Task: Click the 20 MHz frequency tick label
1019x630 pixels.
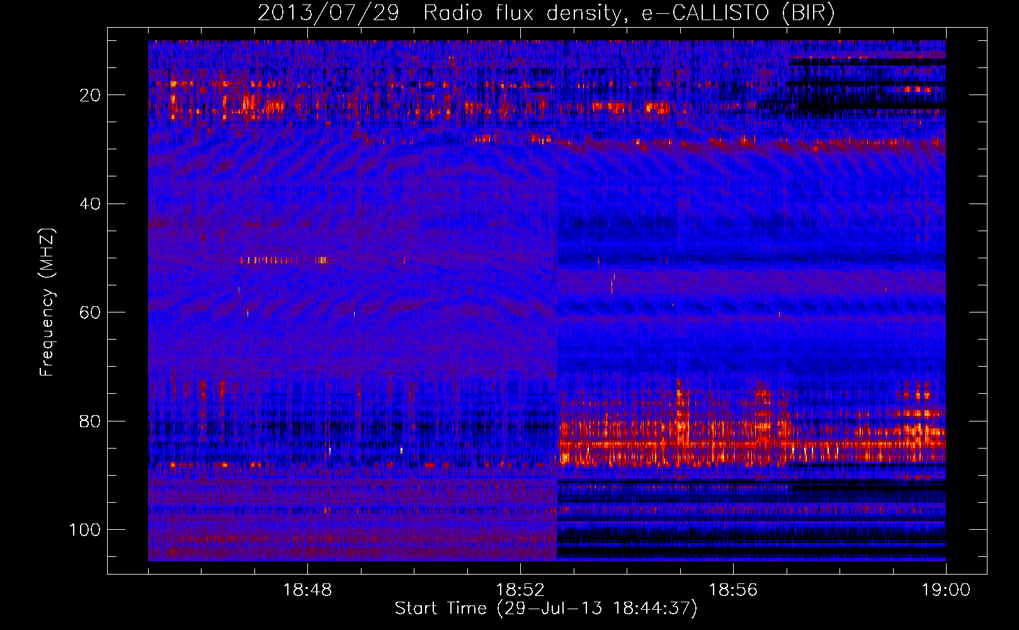Action: click(91, 95)
